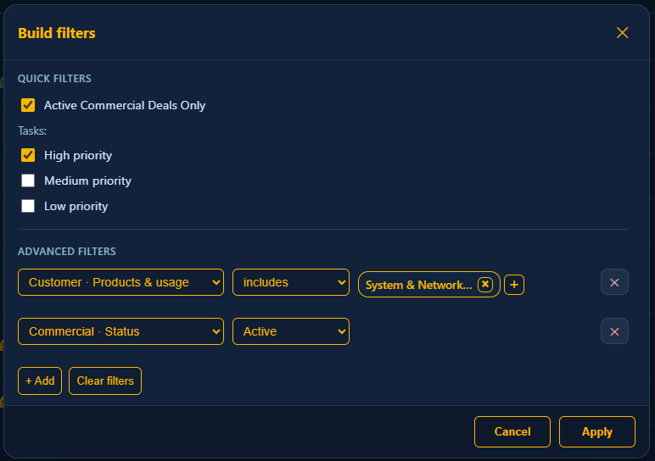Delete the Customer Products & usage filter row
The height and width of the screenshot is (461, 655).
[614, 282]
